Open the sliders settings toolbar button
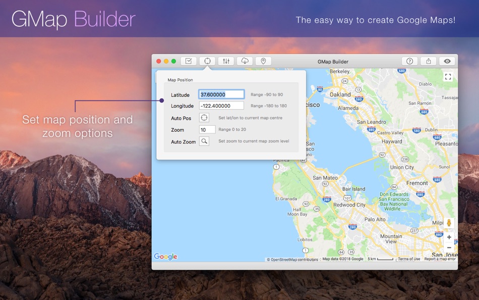 click(226, 61)
